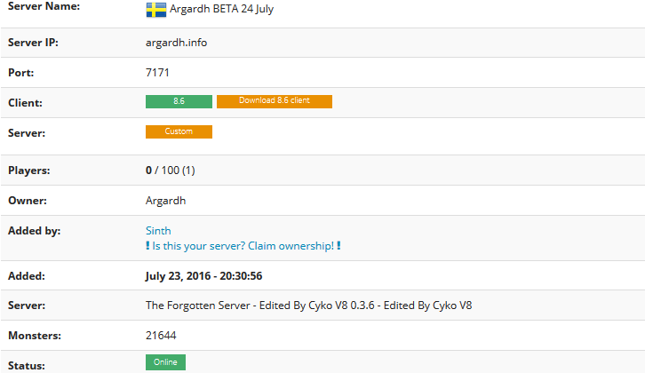The image size is (645, 373).
Task: Open the Sinth user profile link
Action: click(158, 231)
